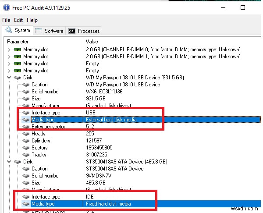Viewport: 263px width, 213px height.
Task: Minimize the Free PC Audit window
Action: point(223,7)
